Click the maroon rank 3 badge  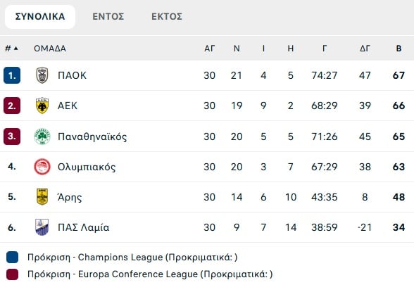click(12, 137)
